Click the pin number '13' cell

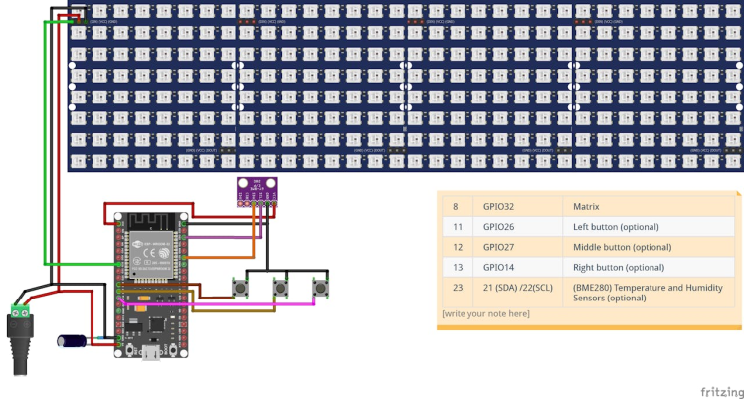point(458,267)
